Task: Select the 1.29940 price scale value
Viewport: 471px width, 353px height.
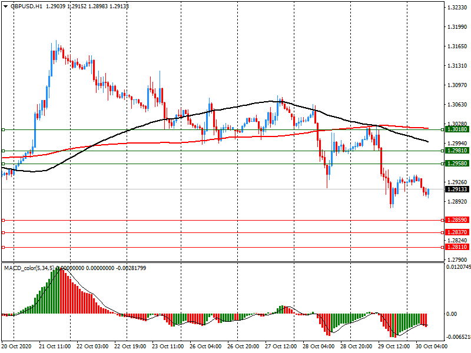Action: click(457, 143)
